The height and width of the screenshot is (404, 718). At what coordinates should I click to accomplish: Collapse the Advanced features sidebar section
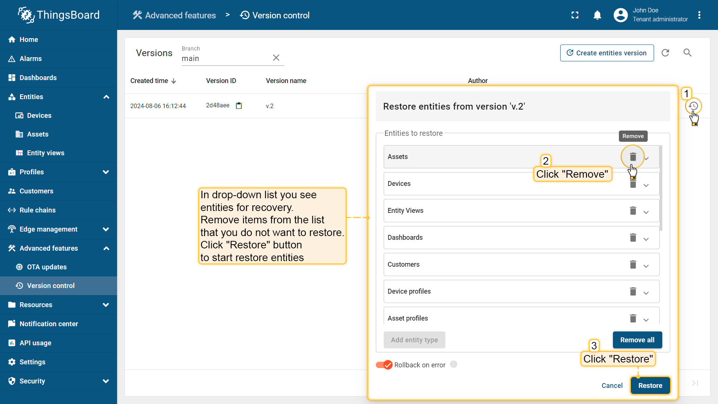coord(106,248)
